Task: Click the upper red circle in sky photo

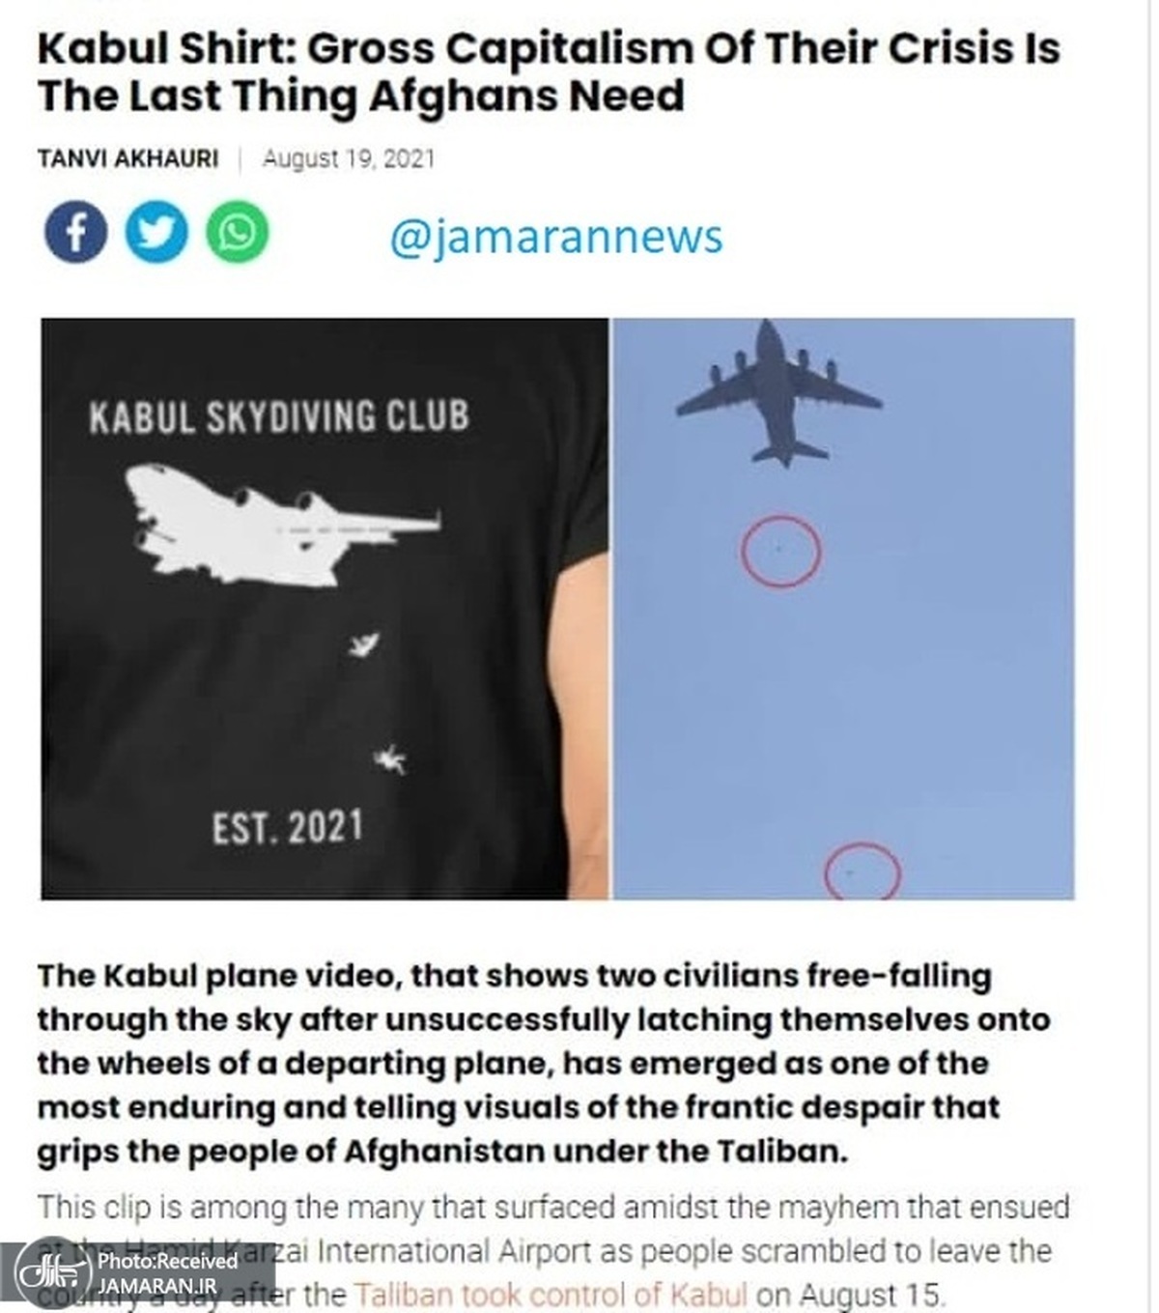Action: pos(780,552)
